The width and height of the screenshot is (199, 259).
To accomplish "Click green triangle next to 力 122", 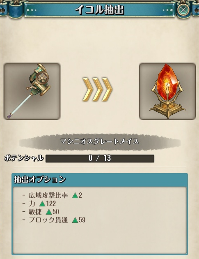I will [42, 203].
